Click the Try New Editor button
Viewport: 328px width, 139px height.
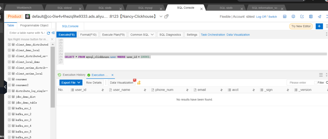coord(301,26)
